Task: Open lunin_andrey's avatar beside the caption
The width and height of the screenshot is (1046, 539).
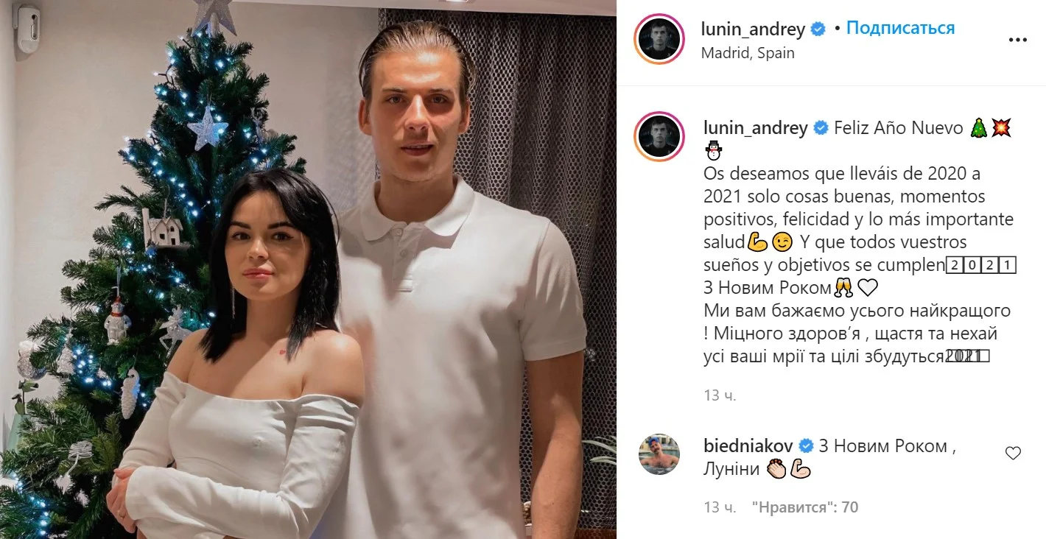Action: pyautogui.click(x=659, y=138)
